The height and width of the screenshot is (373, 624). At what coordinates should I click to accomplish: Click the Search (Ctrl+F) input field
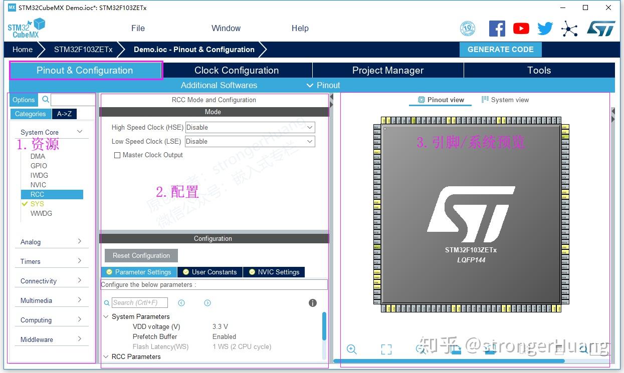[139, 302]
